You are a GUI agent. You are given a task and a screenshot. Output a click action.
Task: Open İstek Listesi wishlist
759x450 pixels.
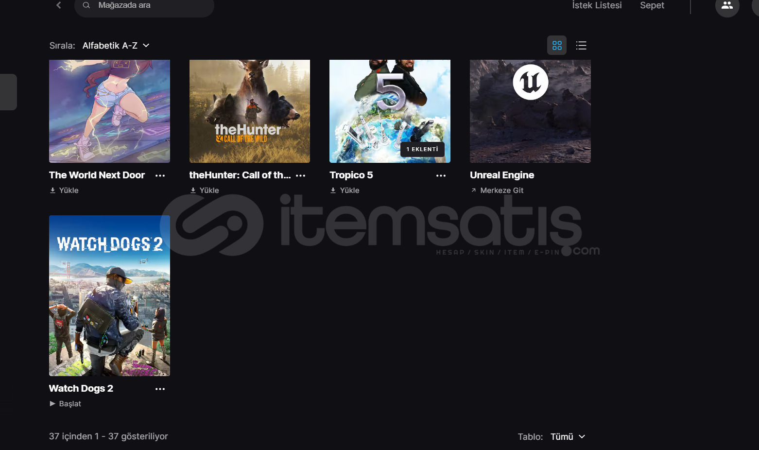coord(597,5)
